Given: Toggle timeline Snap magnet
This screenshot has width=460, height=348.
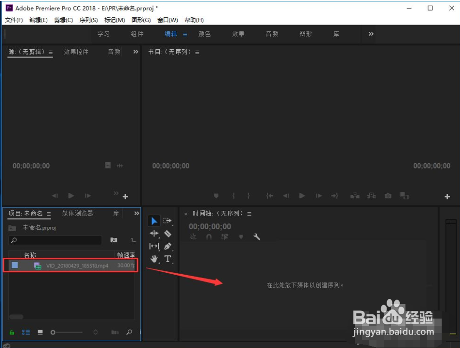Looking at the screenshot, I should [209, 237].
